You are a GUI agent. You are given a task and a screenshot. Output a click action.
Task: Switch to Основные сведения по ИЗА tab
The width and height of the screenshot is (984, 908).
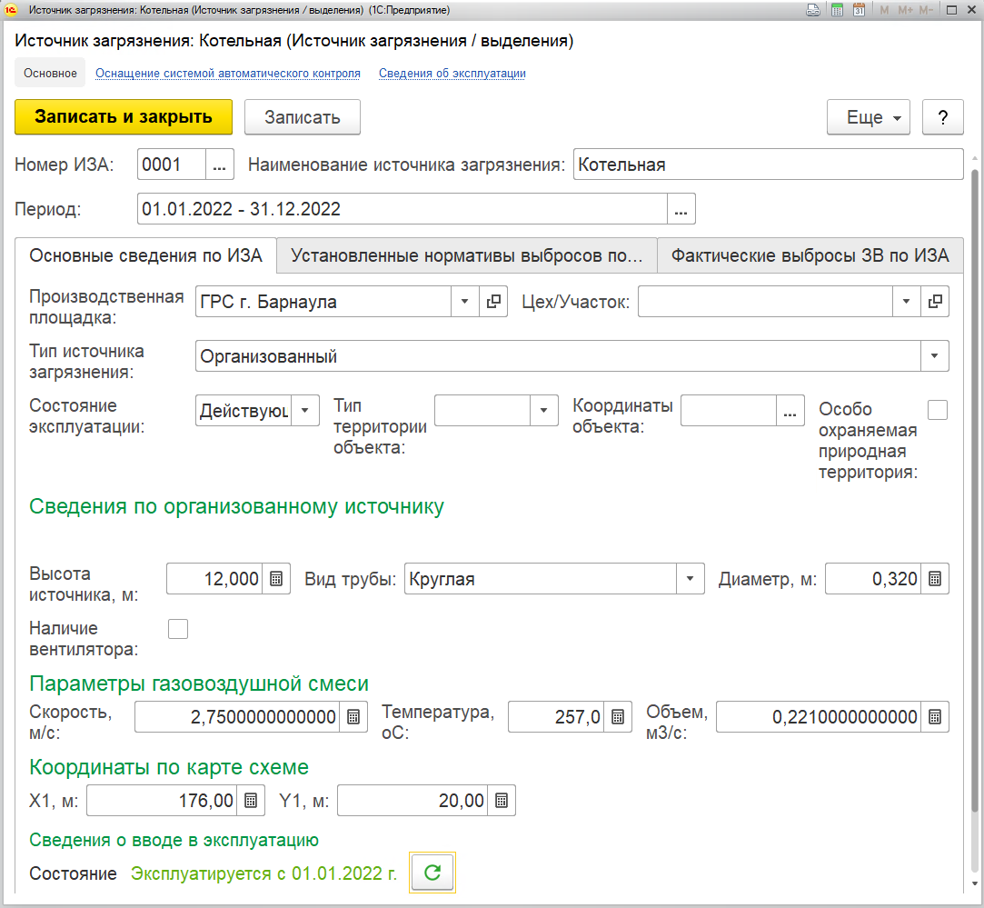(x=145, y=255)
